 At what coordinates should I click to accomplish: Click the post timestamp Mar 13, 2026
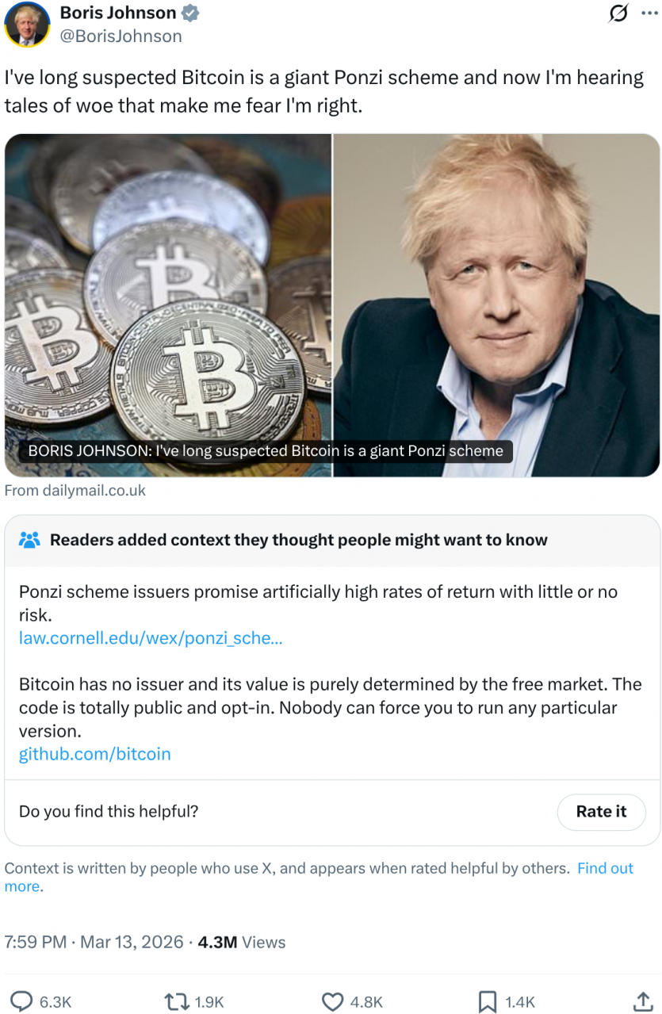point(132,942)
